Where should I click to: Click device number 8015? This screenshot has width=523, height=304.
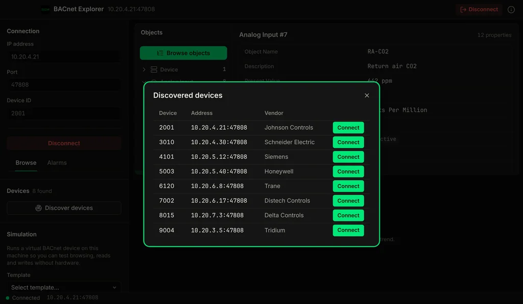[167, 215]
